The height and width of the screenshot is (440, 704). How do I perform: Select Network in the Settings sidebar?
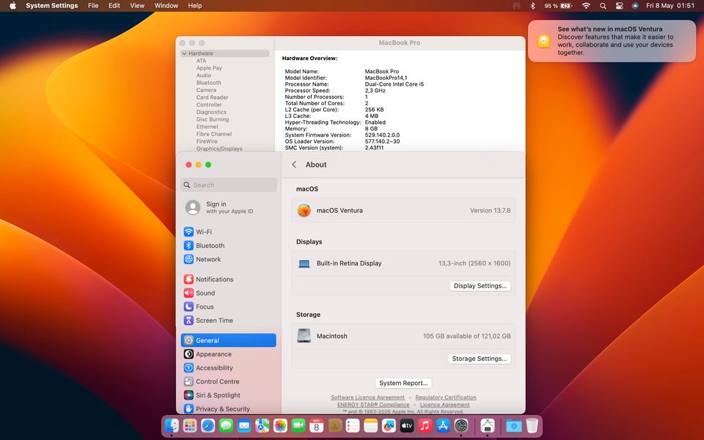pos(229,259)
